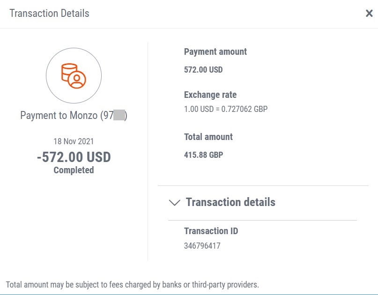Click the Payment amount label
This screenshot has width=378, height=295.
[215, 52]
